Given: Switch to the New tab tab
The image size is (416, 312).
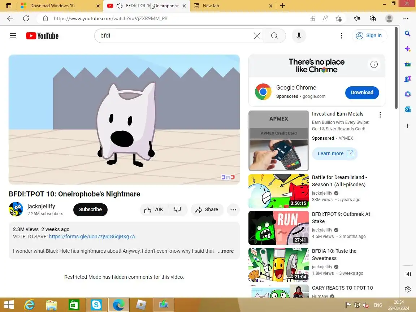Looking at the screenshot, I should pos(233,5).
